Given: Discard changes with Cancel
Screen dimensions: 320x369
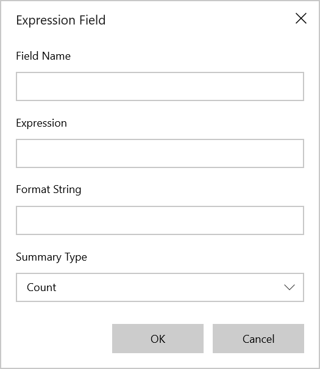Looking at the screenshot, I should tap(258, 339).
